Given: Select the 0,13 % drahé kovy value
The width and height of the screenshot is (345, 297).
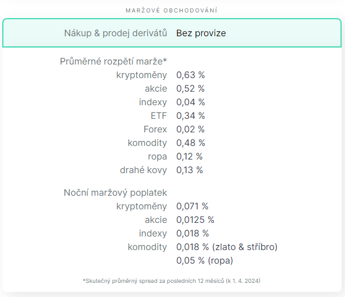Looking at the screenshot, I should [189, 170].
